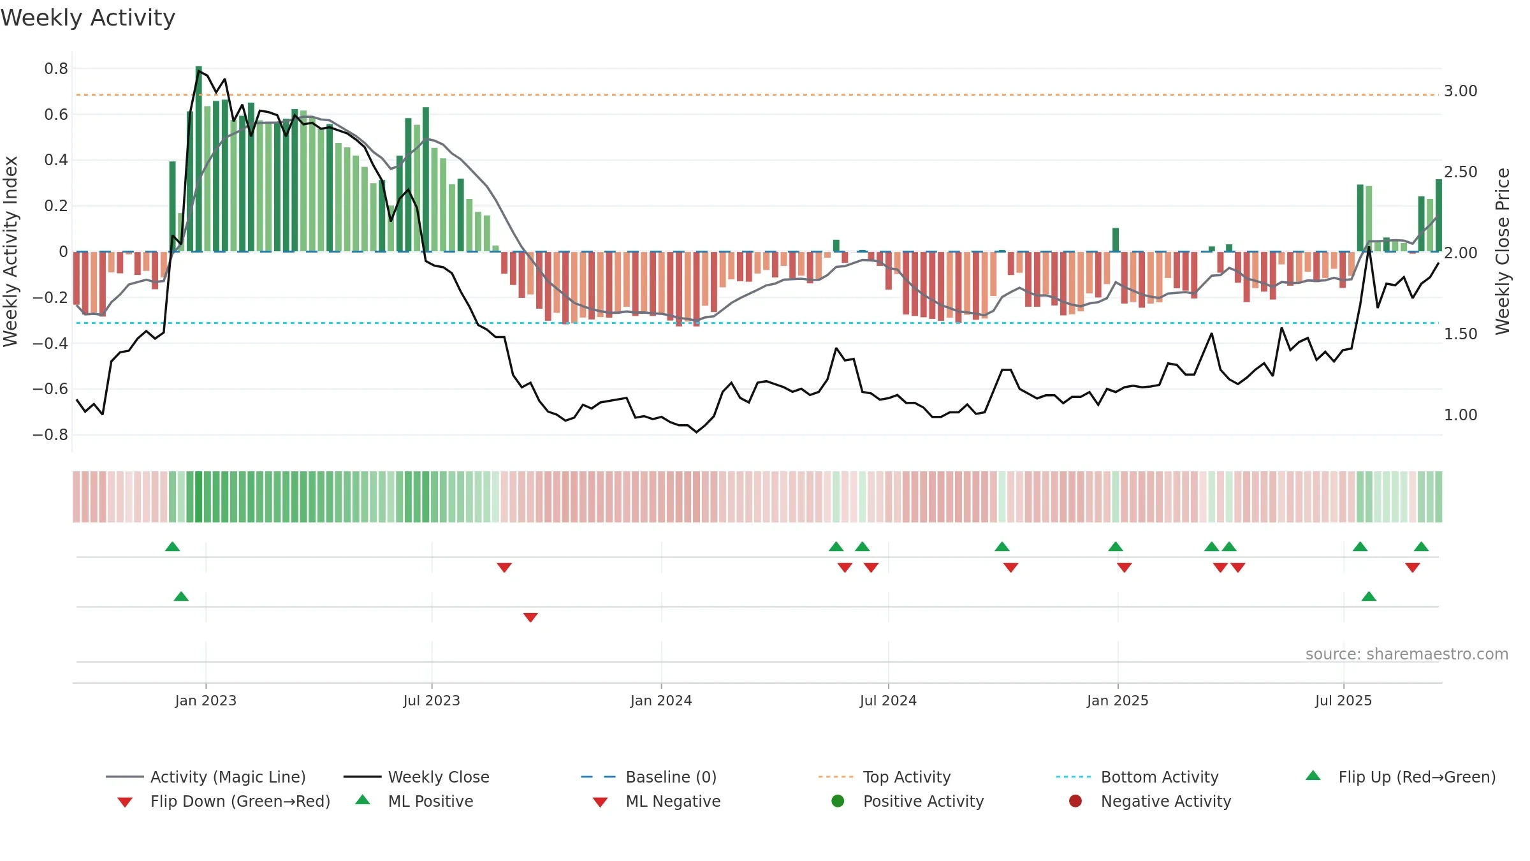
Task: Click Flip Down marker around Sep 2024
Action: pos(1010,568)
